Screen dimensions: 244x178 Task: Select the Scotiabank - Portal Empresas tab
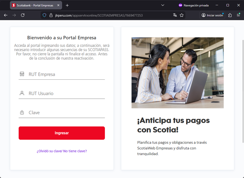pyautogui.click(x=34, y=5)
